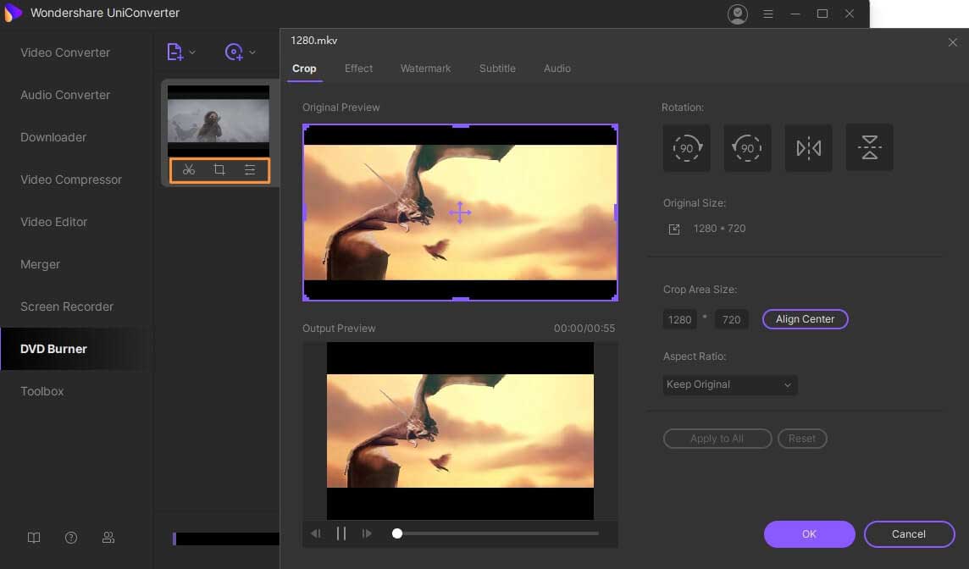Click the Wondershare UniConverter logo icon
Screen dimensions: 969x569
13,13
